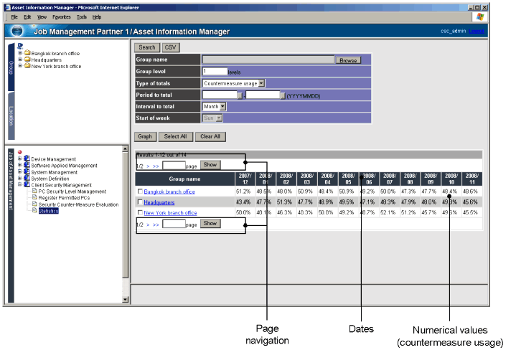Image resolution: width=516 pixels, height=355 pixels.
Task: Select the New York branch office checkbox
Action: click(x=140, y=213)
